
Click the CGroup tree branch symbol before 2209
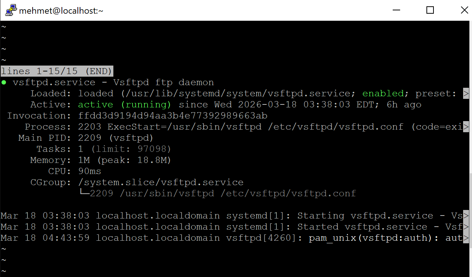tap(84, 193)
